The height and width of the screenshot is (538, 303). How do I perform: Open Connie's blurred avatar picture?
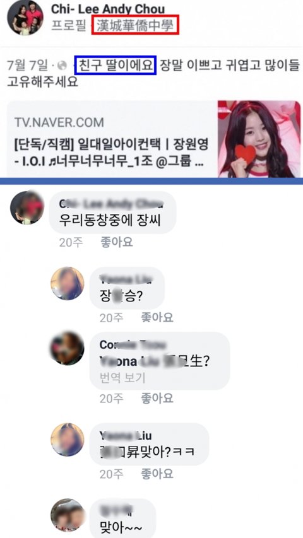(68, 348)
